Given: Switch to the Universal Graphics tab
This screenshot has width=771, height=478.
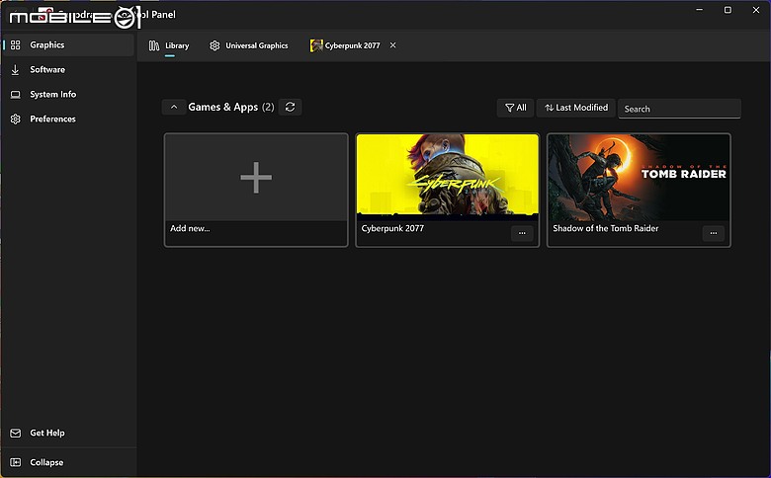Looking at the screenshot, I should click(x=249, y=45).
